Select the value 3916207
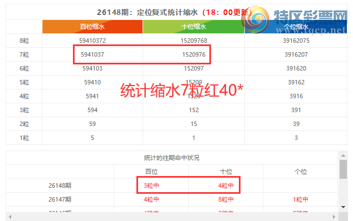Viewport: 353px width, 221px height. pyautogui.click(x=296, y=54)
